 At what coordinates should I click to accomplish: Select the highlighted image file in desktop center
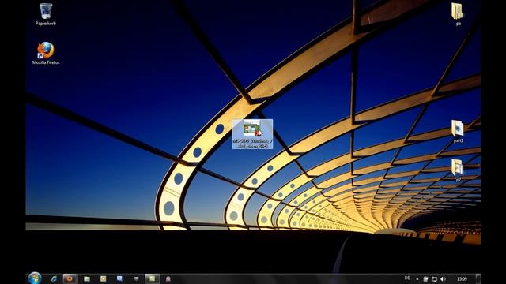252,134
